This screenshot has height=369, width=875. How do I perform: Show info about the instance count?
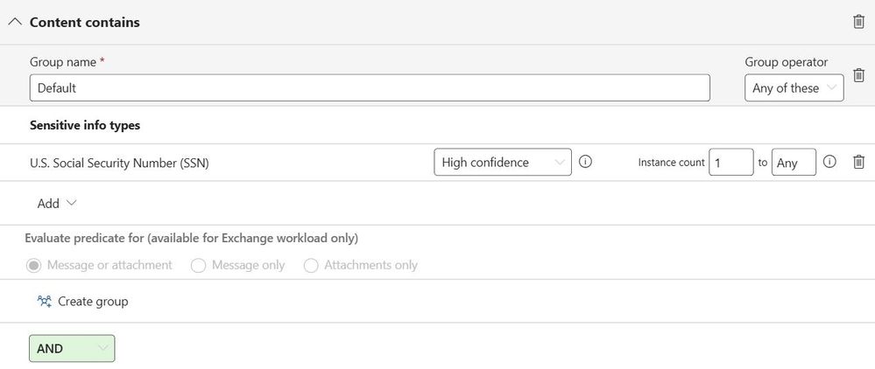click(x=829, y=162)
